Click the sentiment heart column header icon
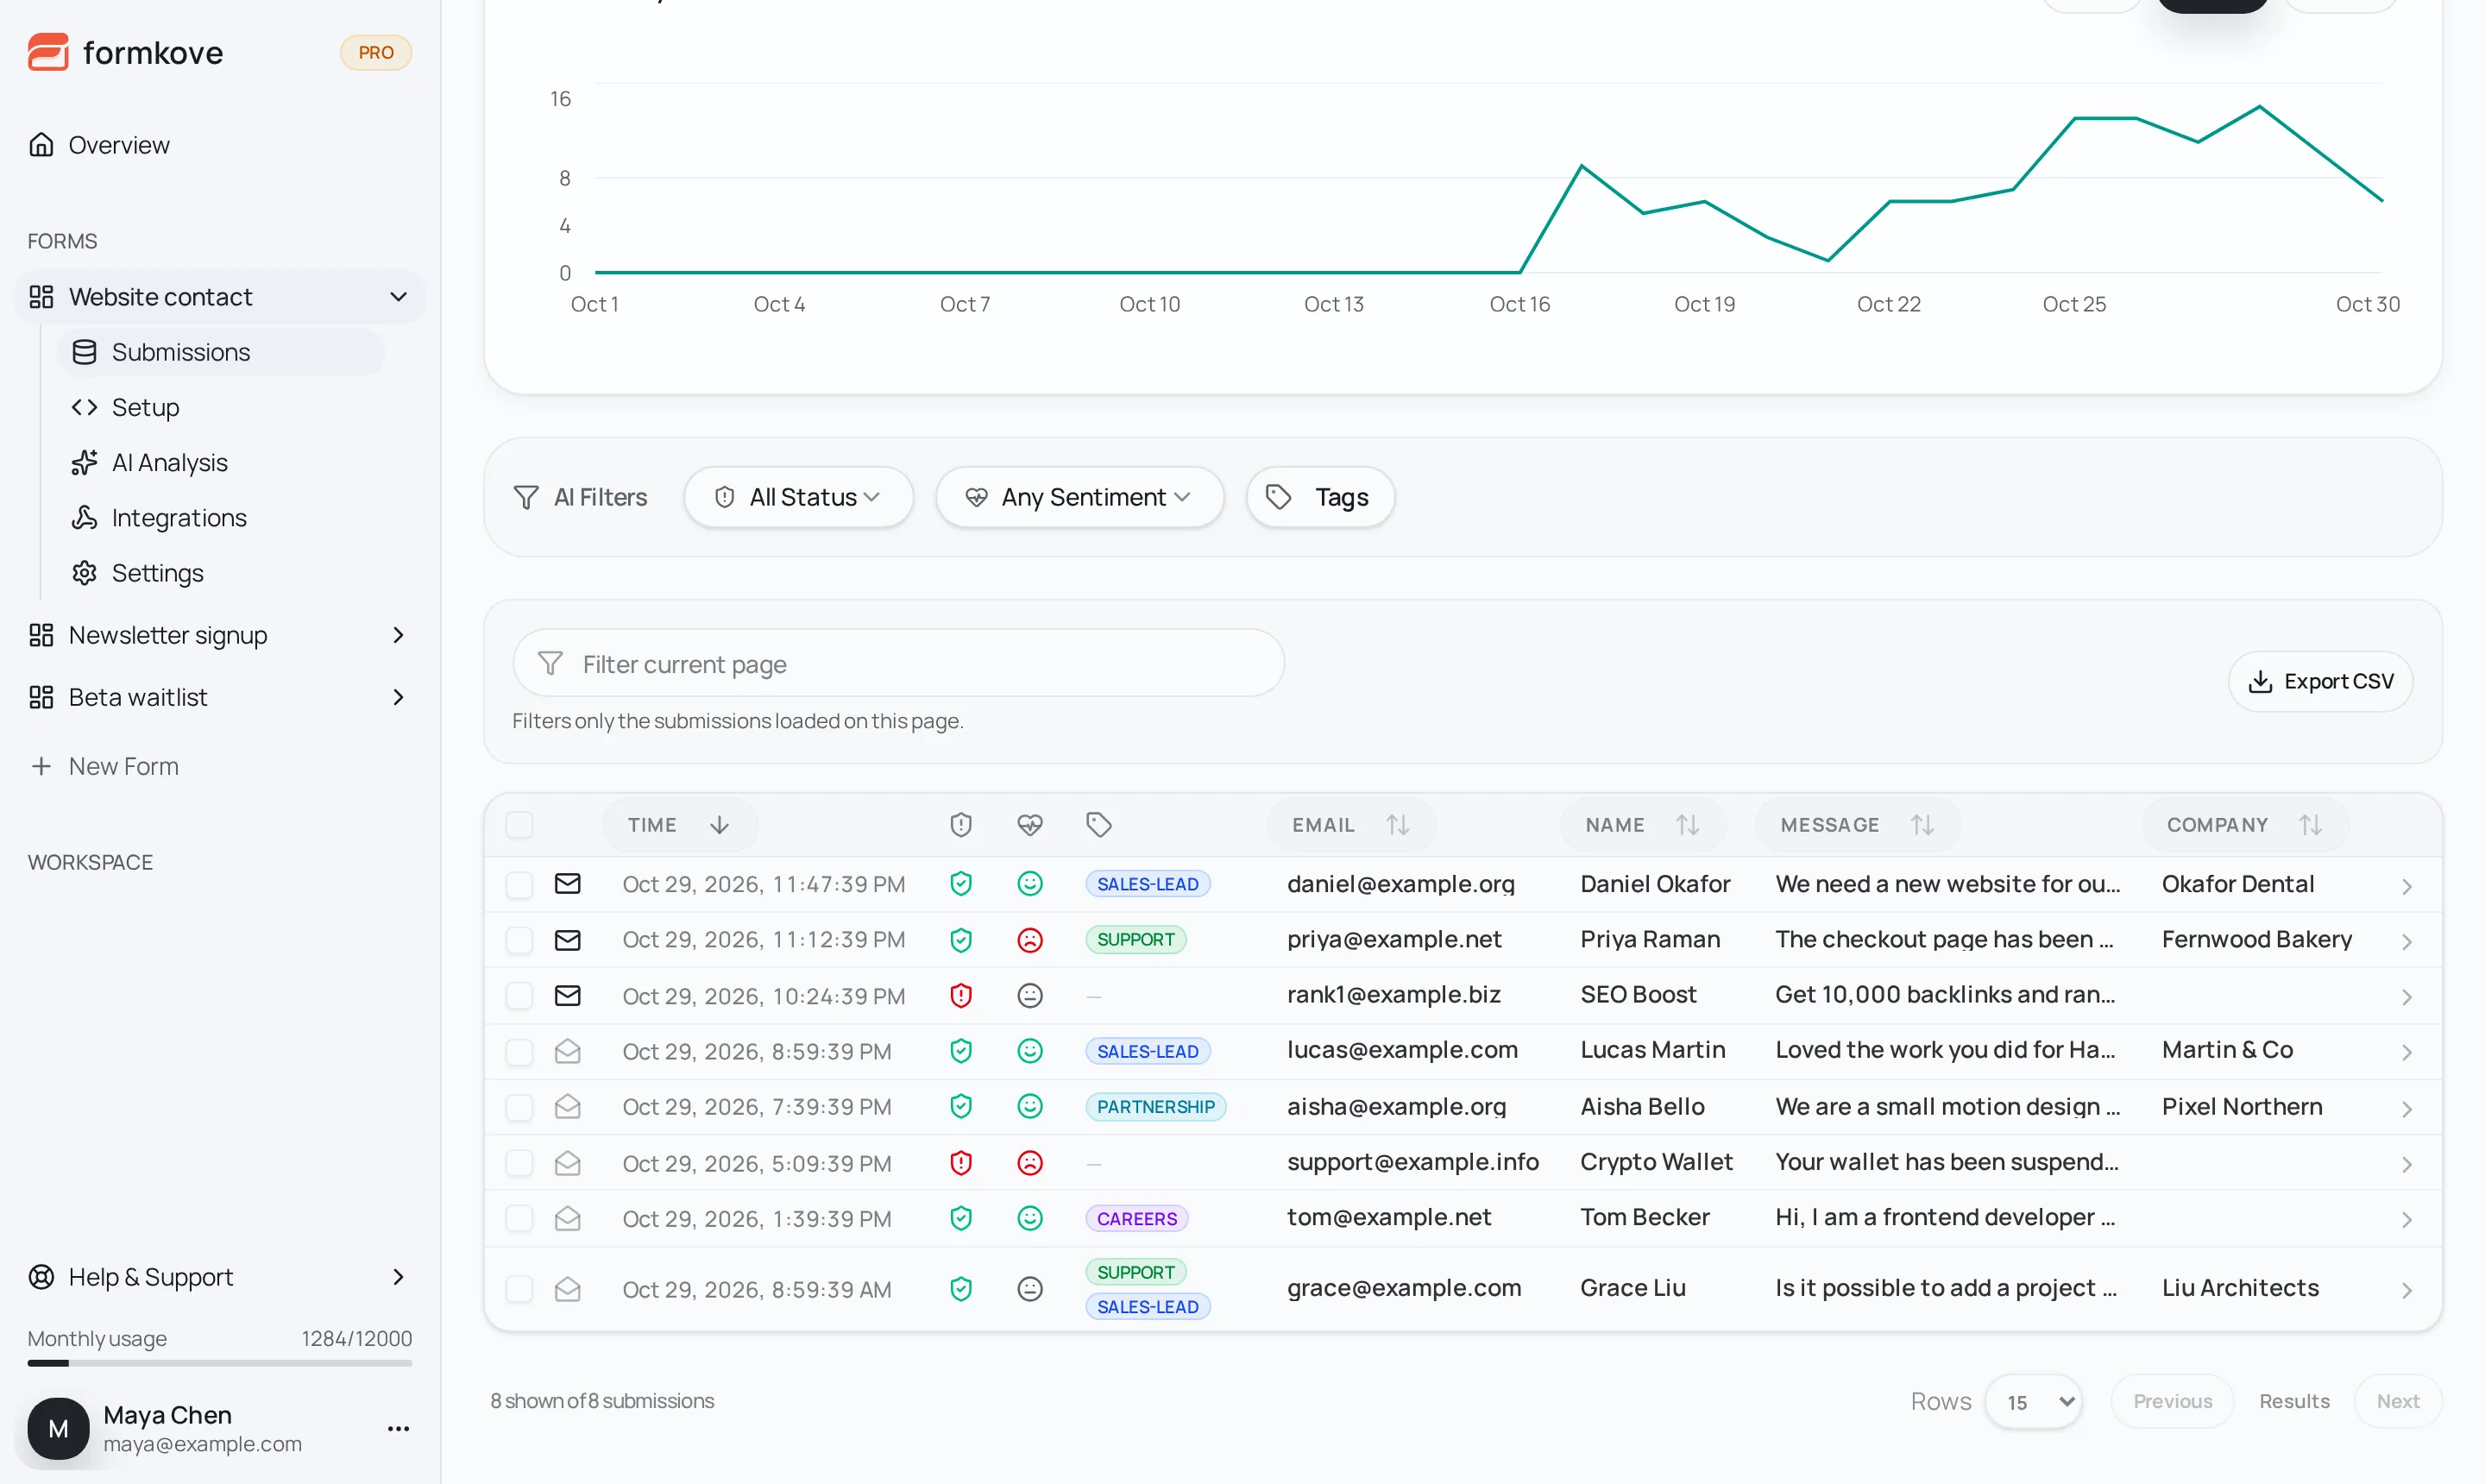The image size is (2485, 1484). [1030, 825]
